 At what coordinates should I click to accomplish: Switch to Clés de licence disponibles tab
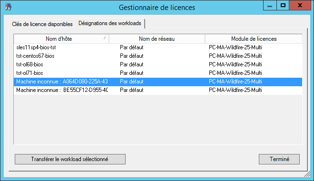[42, 24]
